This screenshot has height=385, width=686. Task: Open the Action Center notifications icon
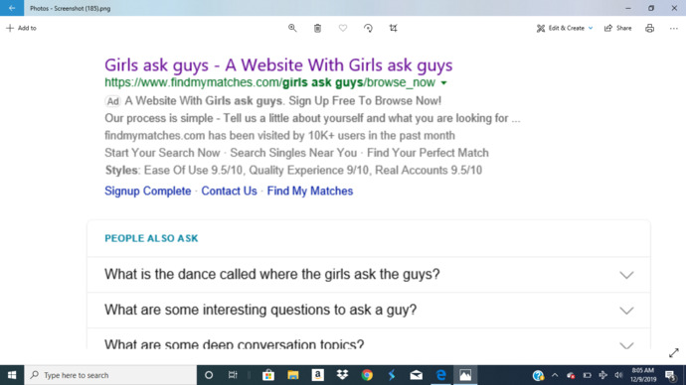pyautogui.click(x=670, y=375)
